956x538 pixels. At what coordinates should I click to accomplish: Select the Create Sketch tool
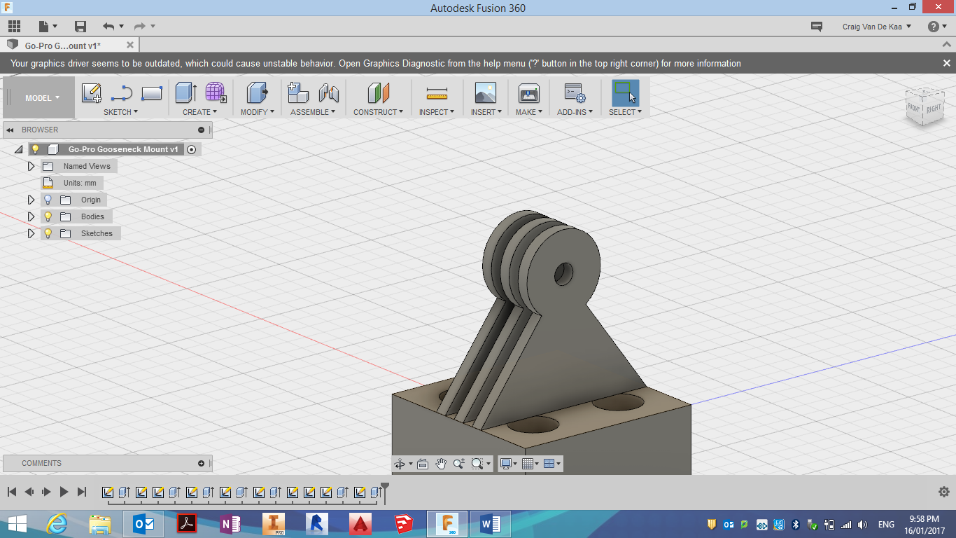coord(91,93)
